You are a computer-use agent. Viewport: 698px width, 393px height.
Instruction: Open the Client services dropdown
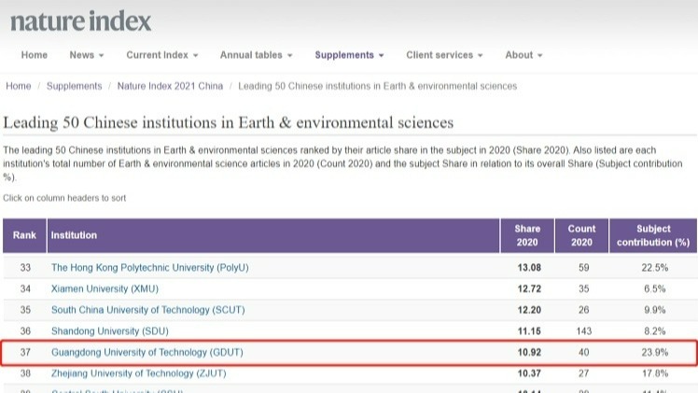[444, 55]
